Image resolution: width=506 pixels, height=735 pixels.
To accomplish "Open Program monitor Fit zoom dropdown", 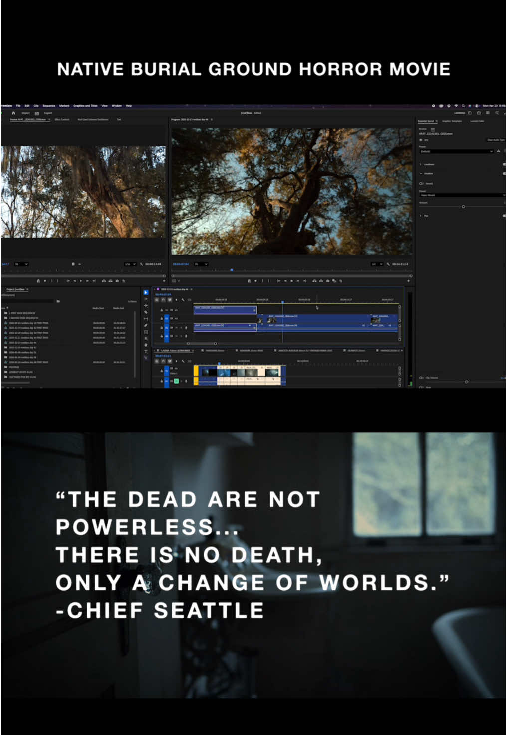I will pyautogui.click(x=202, y=264).
